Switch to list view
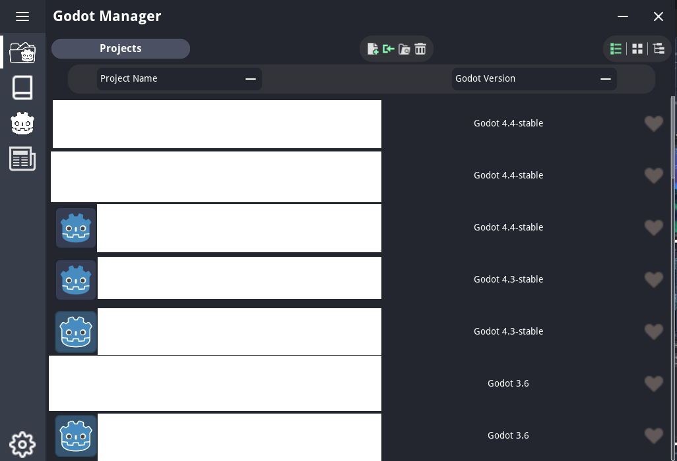 [616, 49]
